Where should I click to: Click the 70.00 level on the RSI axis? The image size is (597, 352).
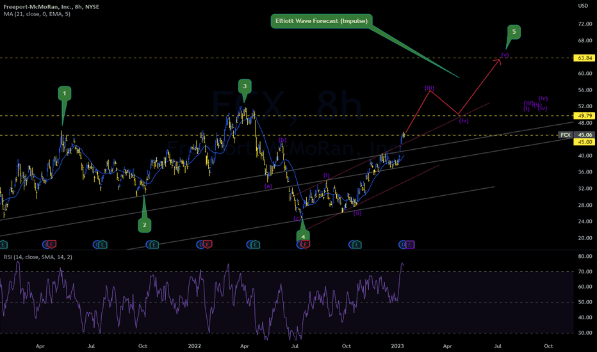click(585, 272)
